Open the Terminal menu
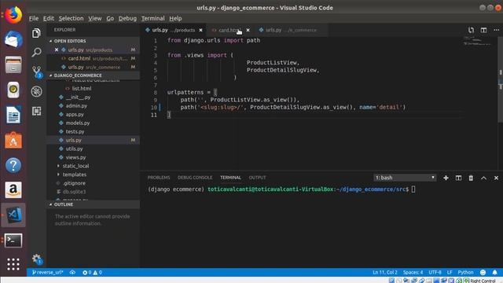 pyautogui.click(x=153, y=18)
